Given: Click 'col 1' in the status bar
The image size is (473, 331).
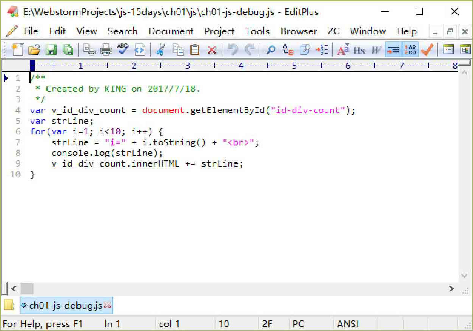Looking at the screenshot, I should point(169,324).
